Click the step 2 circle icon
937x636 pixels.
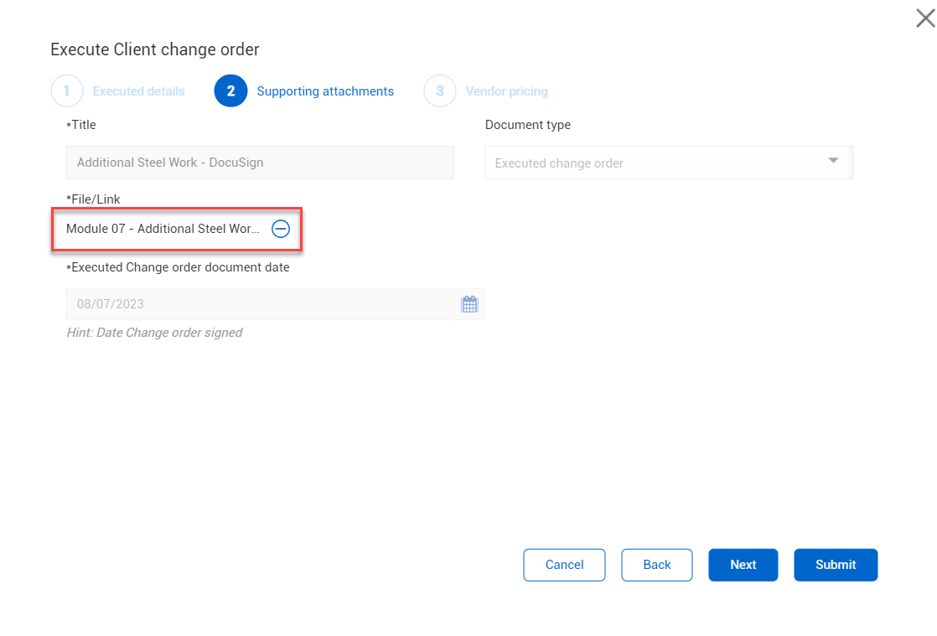(x=230, y=91)
